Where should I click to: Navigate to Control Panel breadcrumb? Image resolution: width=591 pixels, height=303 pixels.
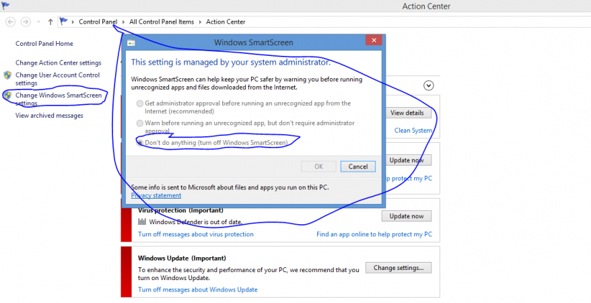click(98, 22)
